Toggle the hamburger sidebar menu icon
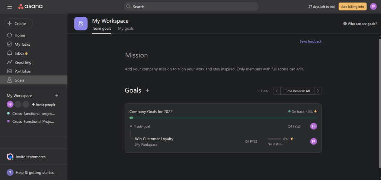Screen dimensions: 381x180 pyautogui.click(x=9, y=7)
